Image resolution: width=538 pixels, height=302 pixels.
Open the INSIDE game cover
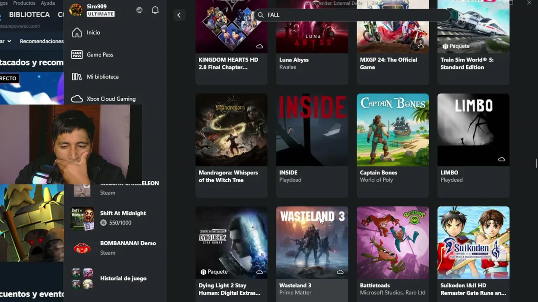pos(312,130)
